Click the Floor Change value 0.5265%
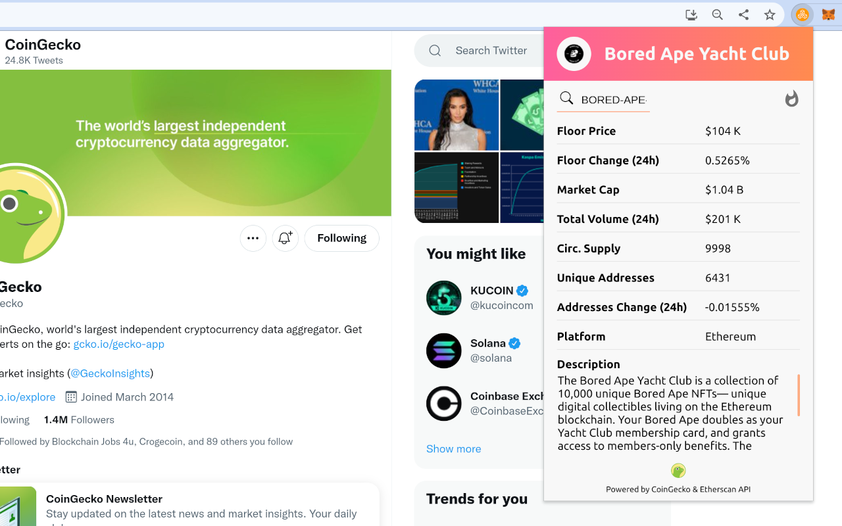The width and height of the screenshot is (842, 526). coord(728,160)
